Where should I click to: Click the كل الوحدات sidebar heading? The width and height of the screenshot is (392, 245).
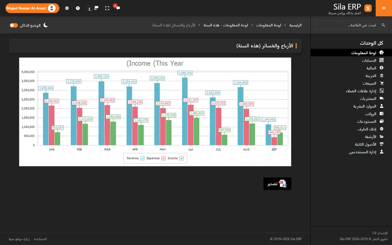point(372,43)
